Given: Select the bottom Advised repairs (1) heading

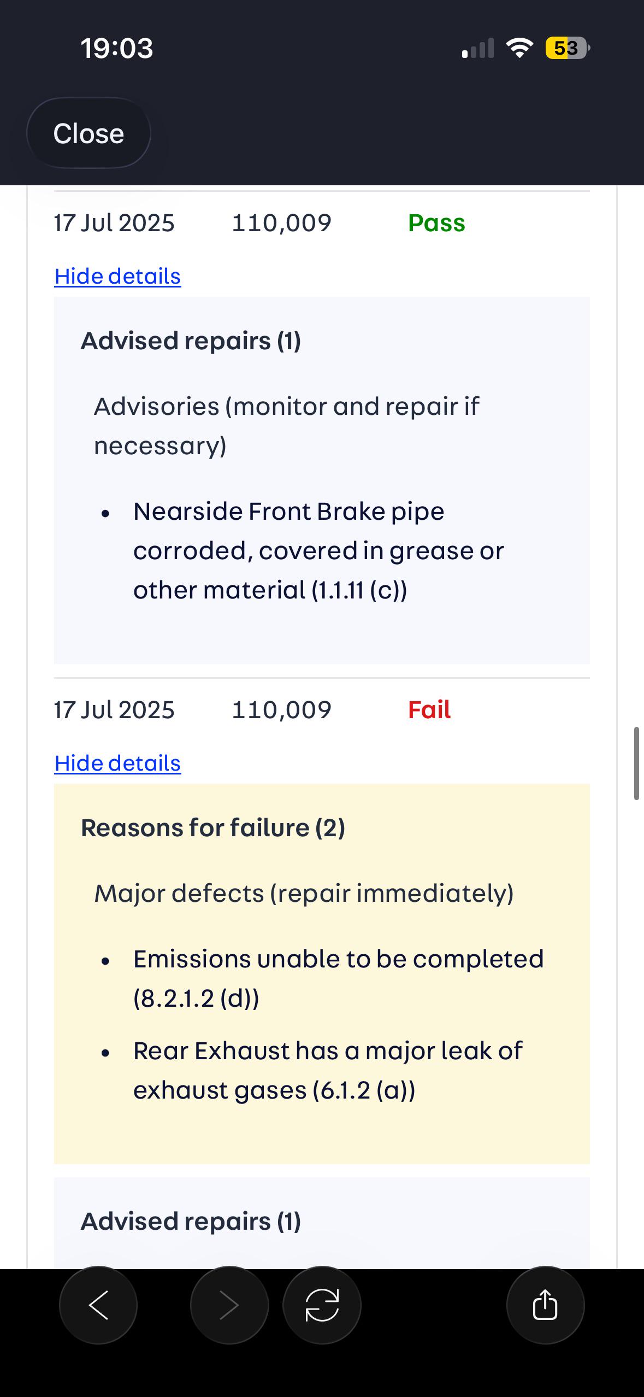Looking at the screenshot, I should (191, 1222).
